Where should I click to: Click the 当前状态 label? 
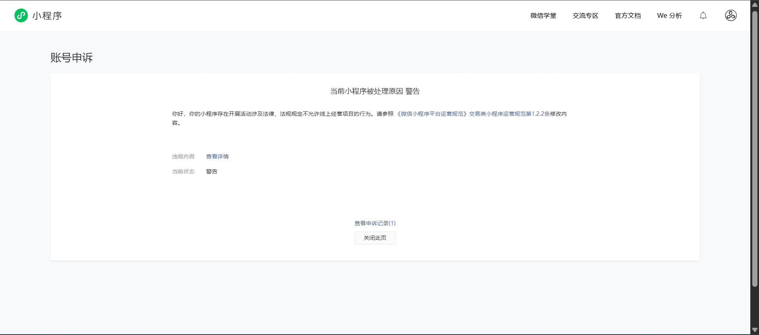[x=183, y=171]
